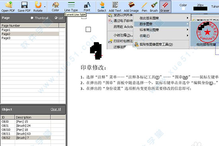Select Page3 in the page list
The image size is (219, 146).
tap(30, 38)
